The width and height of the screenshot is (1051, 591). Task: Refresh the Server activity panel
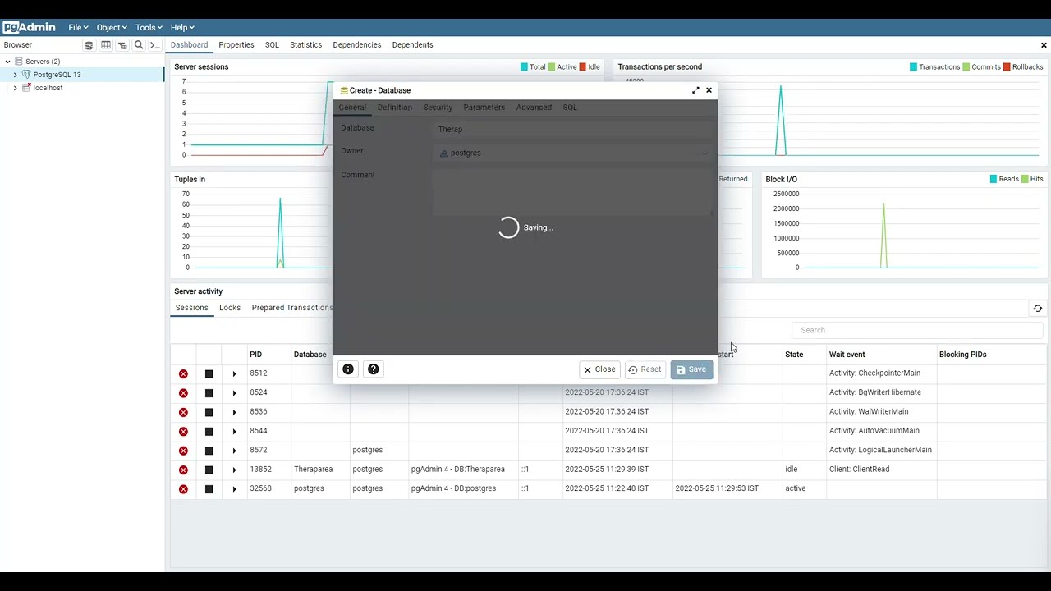coord(1038,309)
